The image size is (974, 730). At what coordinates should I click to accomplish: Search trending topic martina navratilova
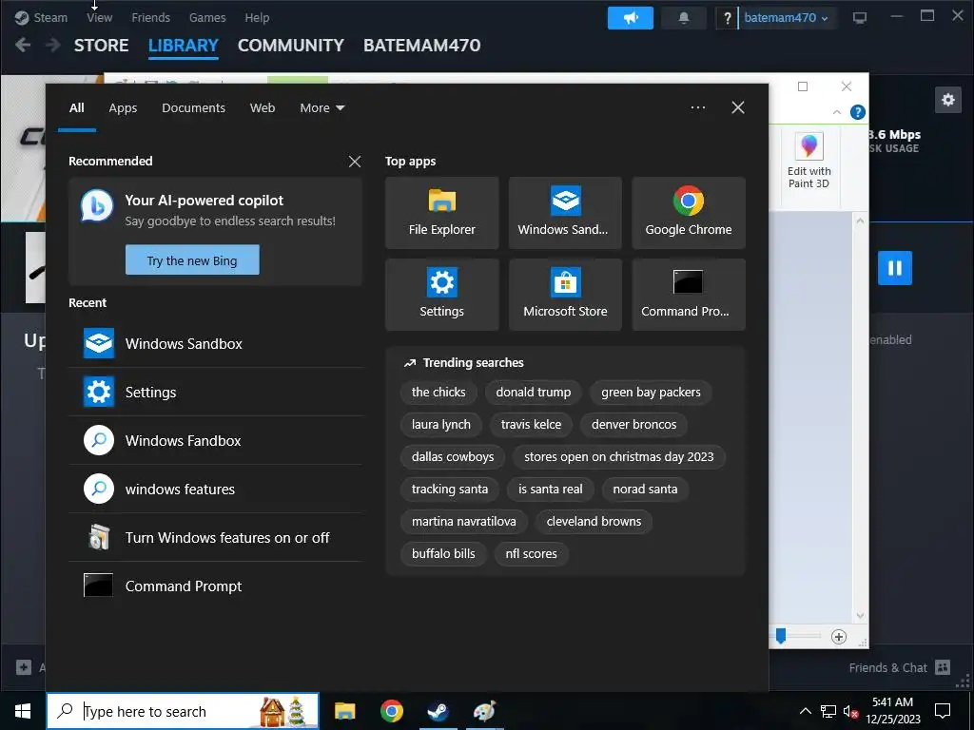[464, 522]
